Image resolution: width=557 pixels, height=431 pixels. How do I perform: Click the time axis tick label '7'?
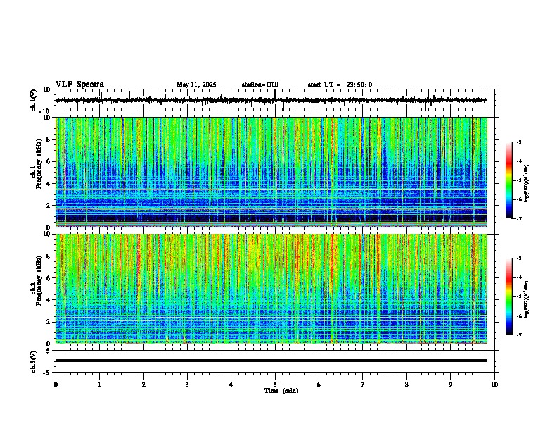click(x=363, y=385)
